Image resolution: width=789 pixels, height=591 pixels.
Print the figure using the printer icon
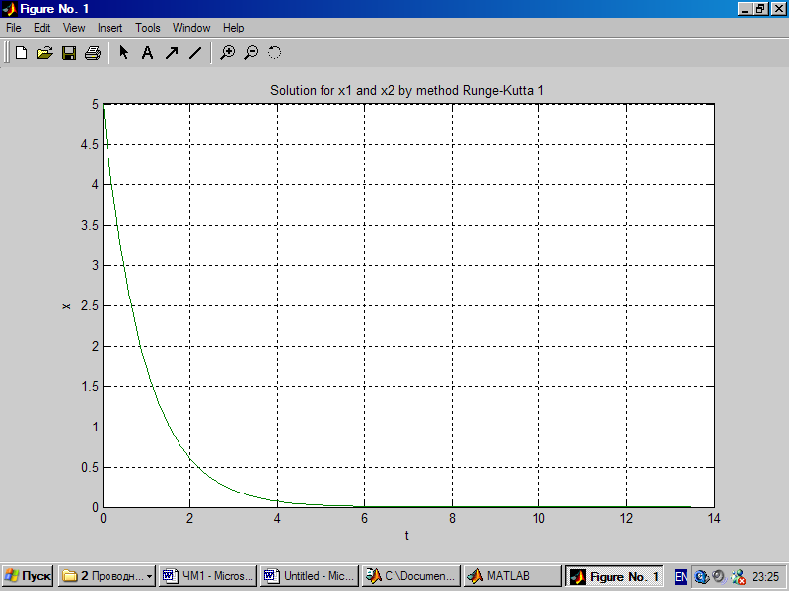pos(93,53)
